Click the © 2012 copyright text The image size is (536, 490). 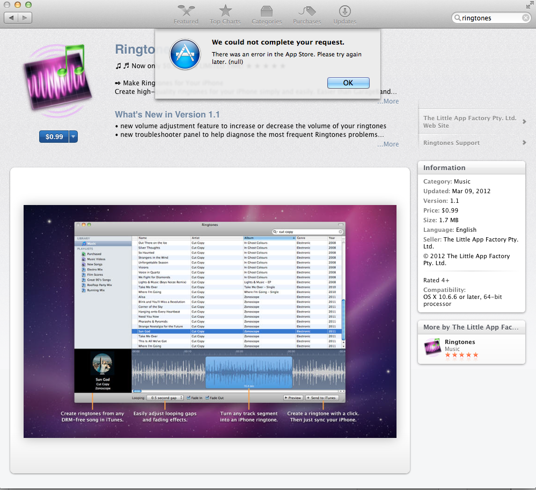(x=466, y=260)
